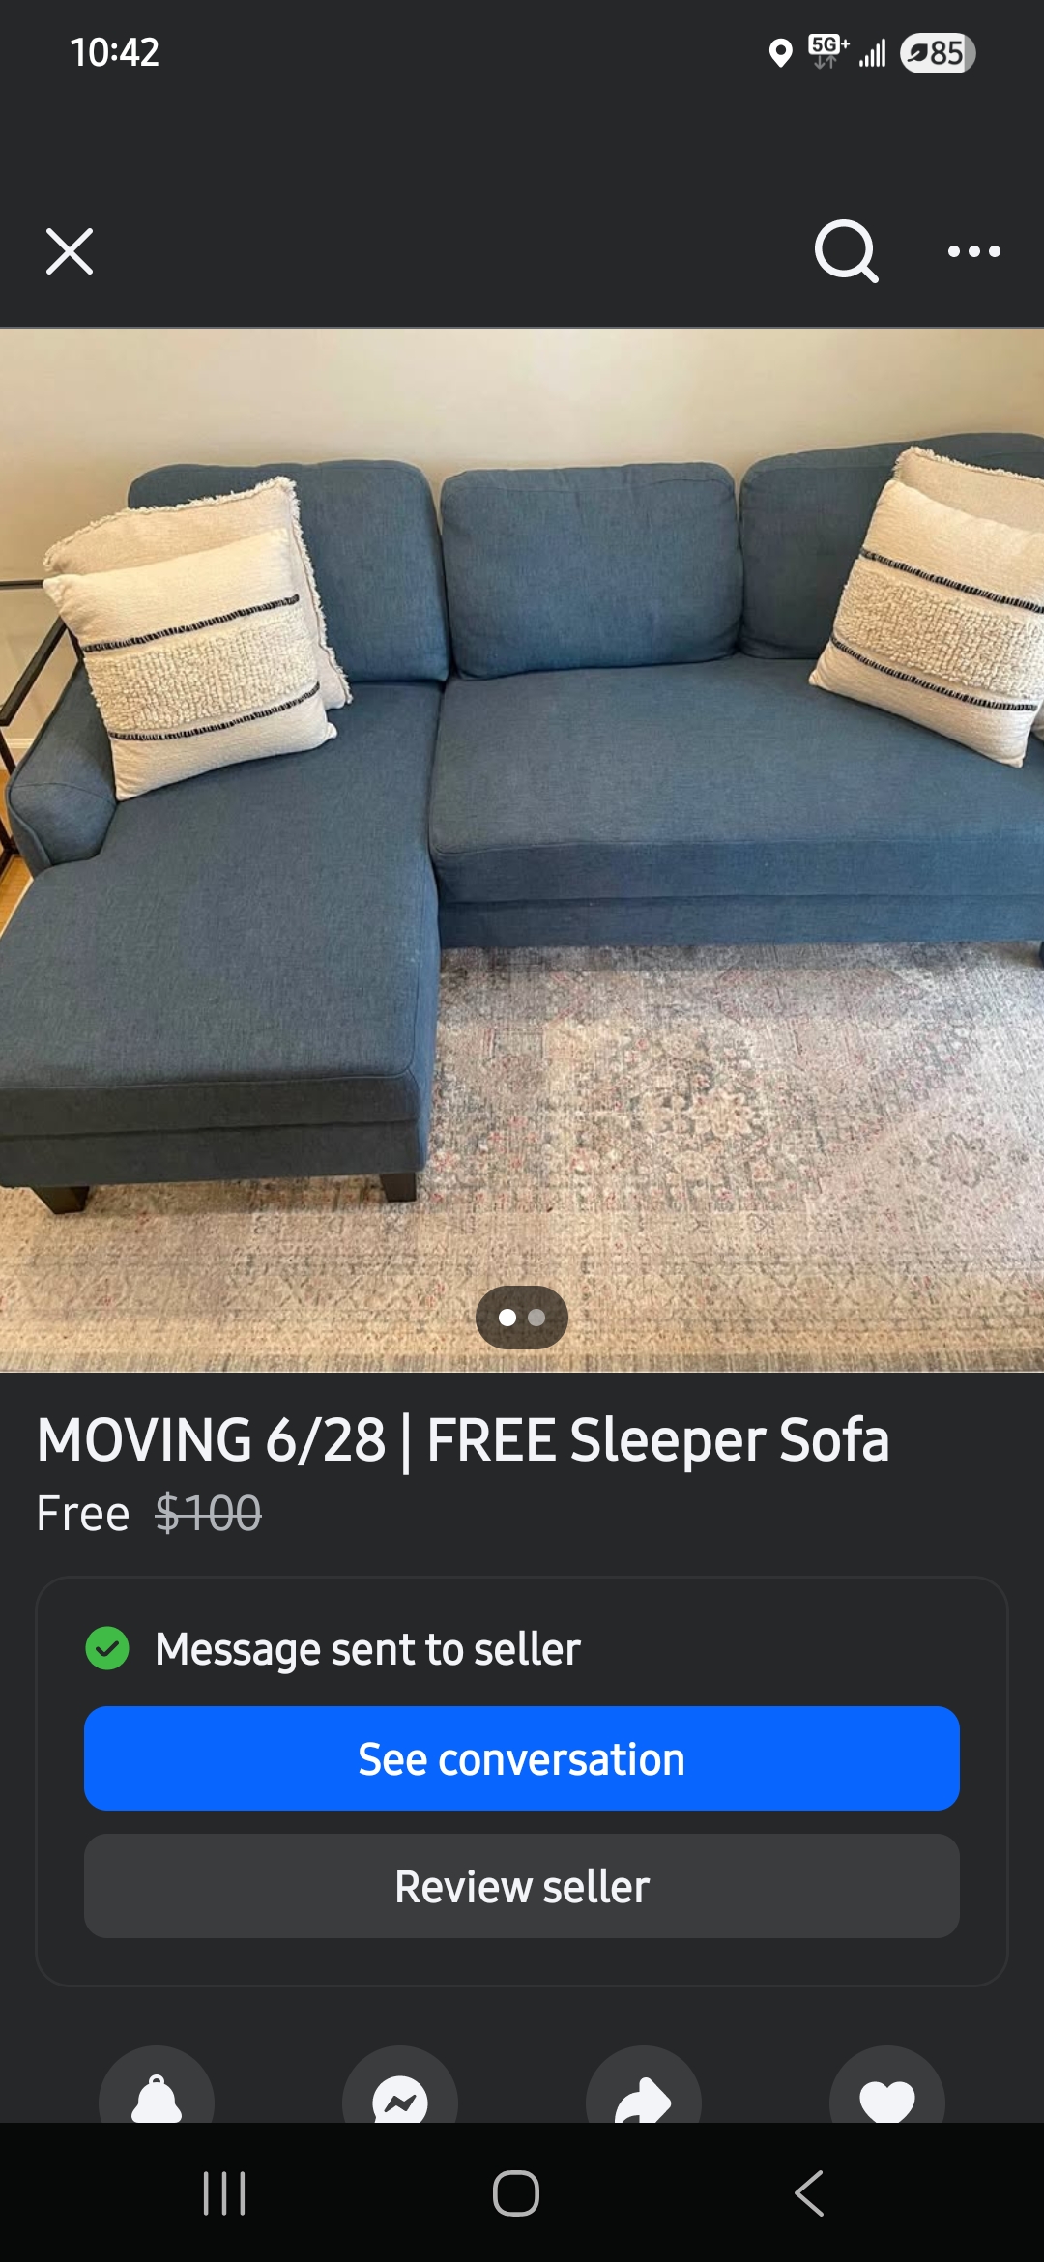Select the first photo indicator dot
The height and width of the screenshot is (2262, 1044).
[x=507, y=1318]
